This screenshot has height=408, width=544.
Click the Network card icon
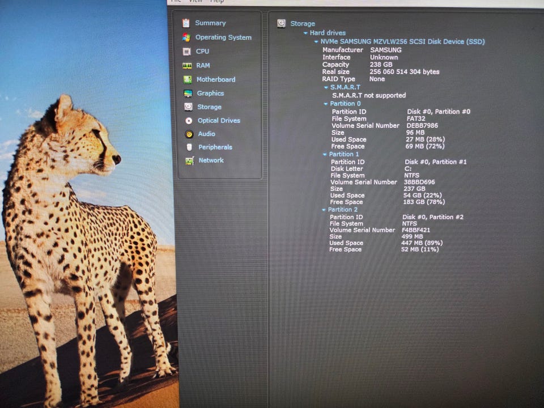(x=189, y=160)
